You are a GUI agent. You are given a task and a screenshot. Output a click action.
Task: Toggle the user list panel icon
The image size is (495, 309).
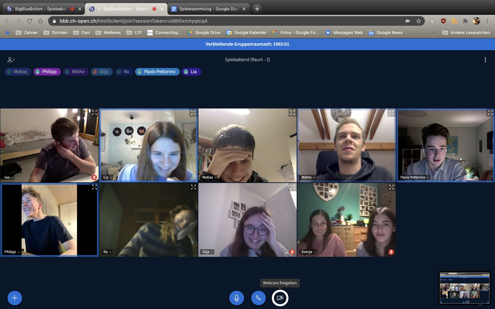11,60
